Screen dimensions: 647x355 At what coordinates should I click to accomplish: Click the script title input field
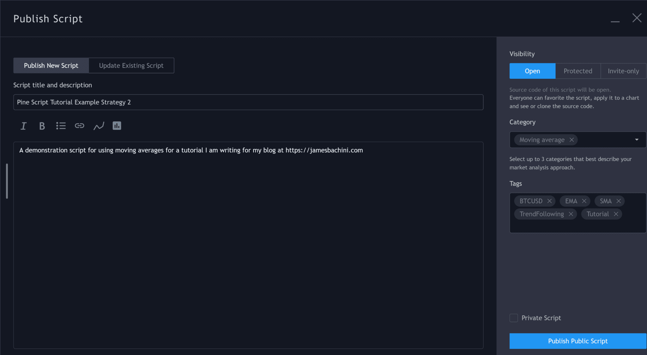pyautogui.click(x=248, y=102)
